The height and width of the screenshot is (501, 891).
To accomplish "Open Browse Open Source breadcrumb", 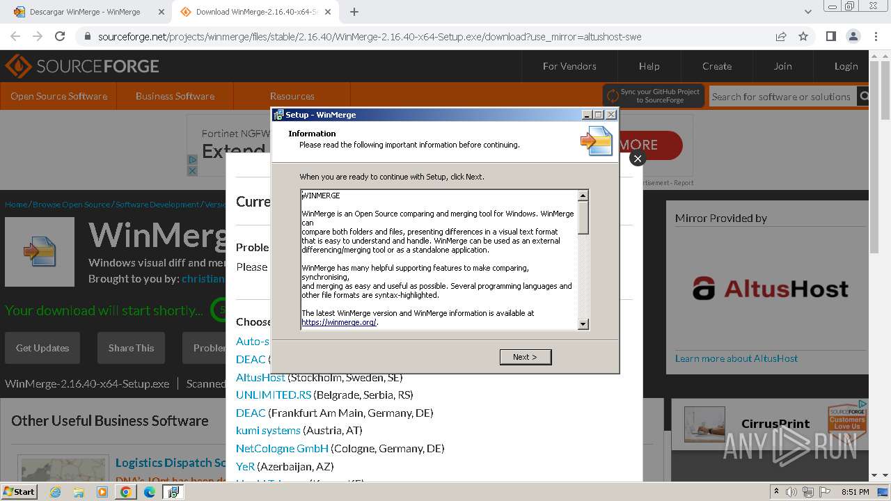I will (x=71, y=205).
